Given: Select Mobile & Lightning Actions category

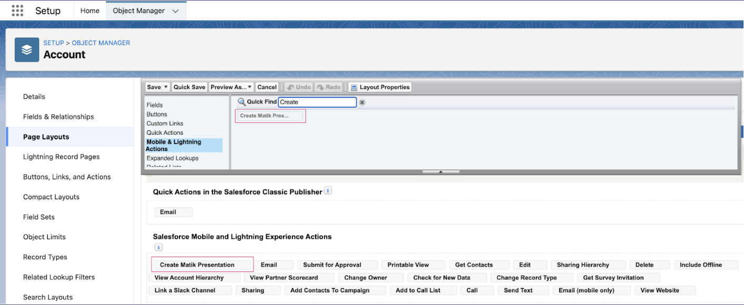Looking at the screenshot, I should click(x=184, y=145).
